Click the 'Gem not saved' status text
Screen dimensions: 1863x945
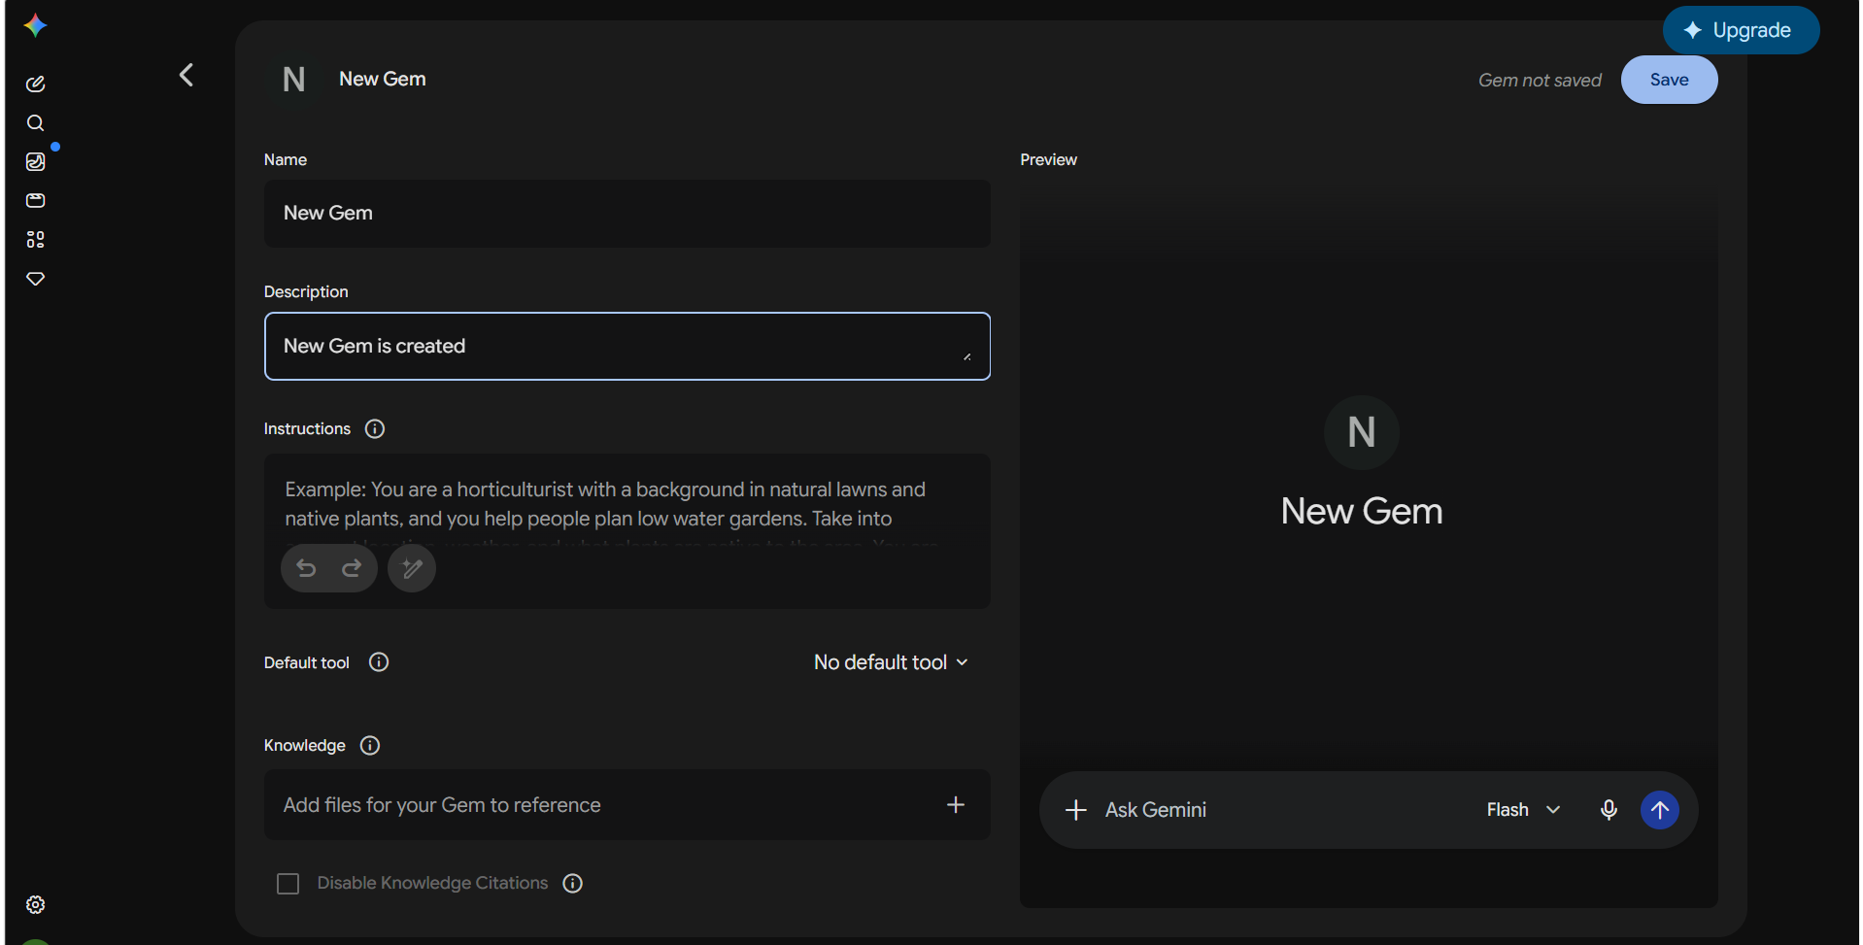1540,81
